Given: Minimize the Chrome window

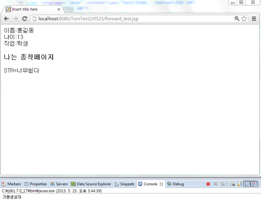Looking at the screenshot, I should [x=233, y=2].
